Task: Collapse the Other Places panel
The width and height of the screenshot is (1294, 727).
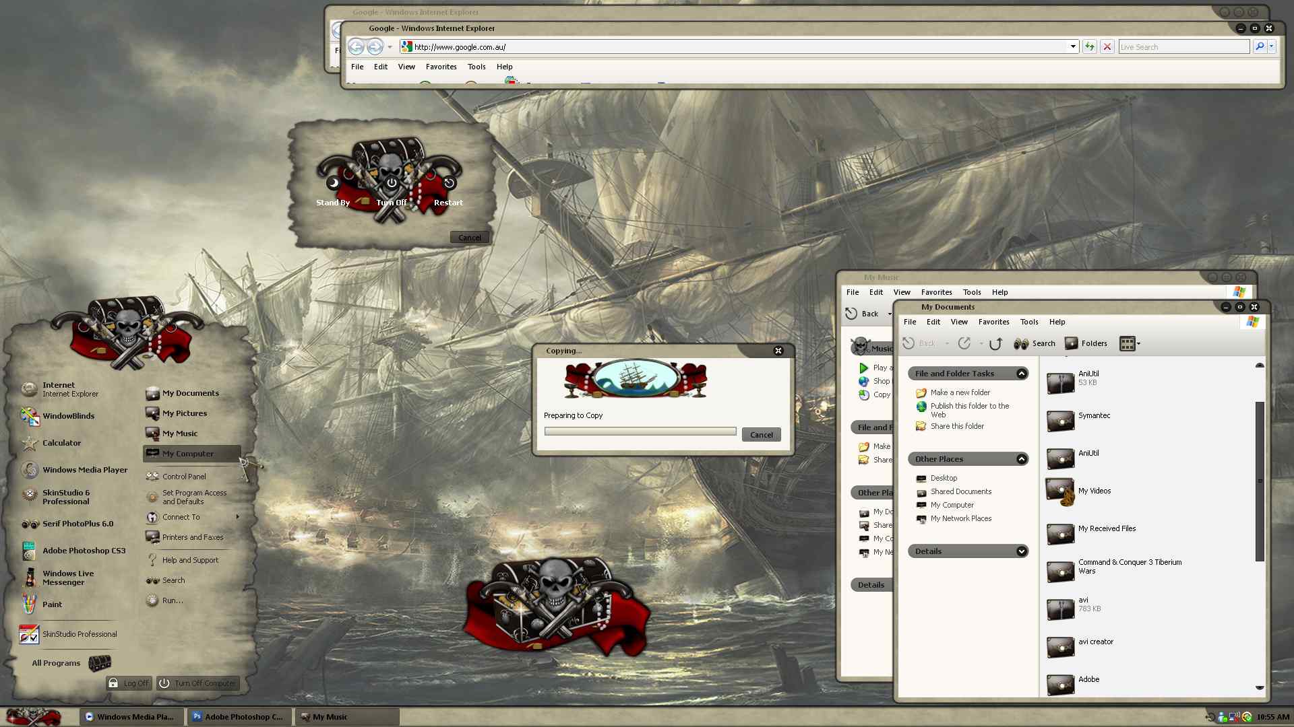Action: coord(1022,459)
